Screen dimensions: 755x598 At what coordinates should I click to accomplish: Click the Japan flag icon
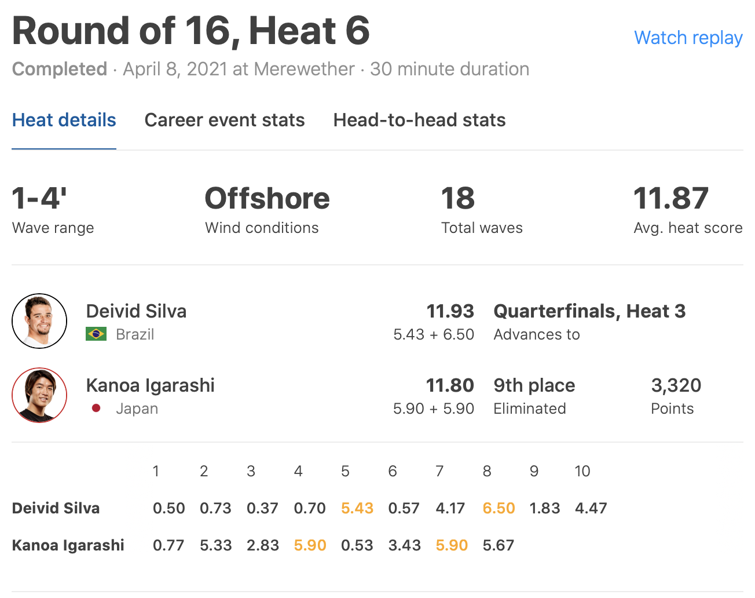tap(96, 409)
